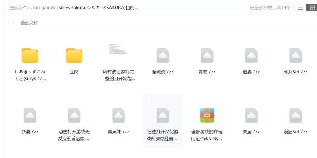Select the 借妻.7zz file icon
The height and width of the screenshot is (158, 317).
click(x=251, y=55)
